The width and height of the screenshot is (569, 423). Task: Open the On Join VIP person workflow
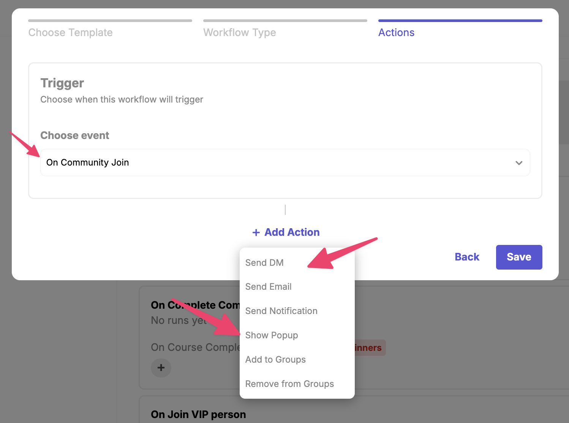click(x=198, y=414)
